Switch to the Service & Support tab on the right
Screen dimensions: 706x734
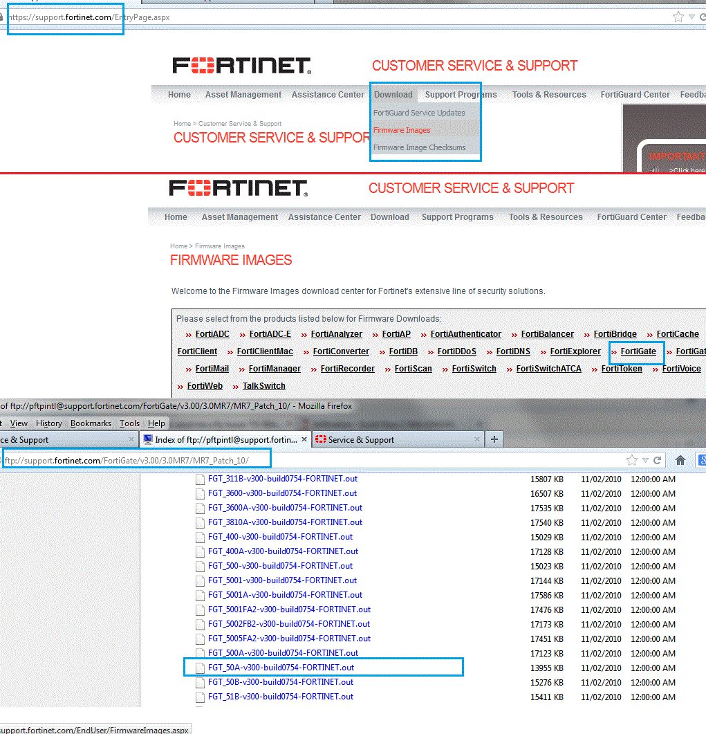tap(398, 439)
